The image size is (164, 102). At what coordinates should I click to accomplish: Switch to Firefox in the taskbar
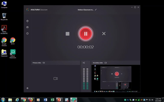pyautogui.click(x=31, y=100)
